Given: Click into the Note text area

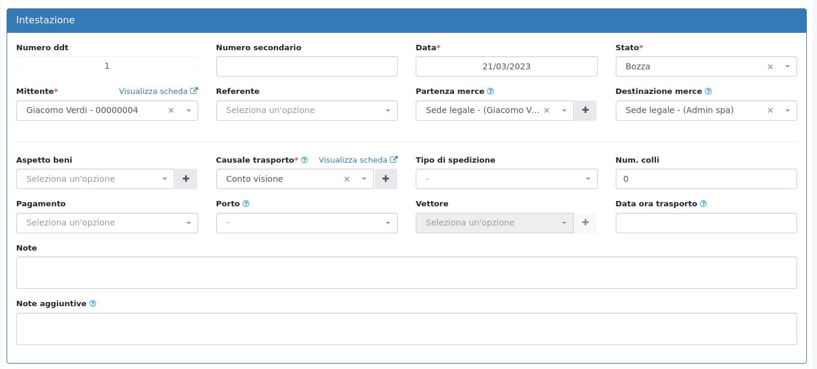Looking at the screenshot, I should (x=406, y=273).
